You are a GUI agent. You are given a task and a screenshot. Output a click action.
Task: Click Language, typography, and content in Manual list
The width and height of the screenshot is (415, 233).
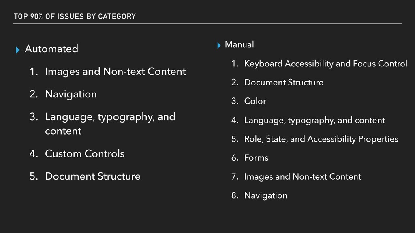click(x=314, y=121)
